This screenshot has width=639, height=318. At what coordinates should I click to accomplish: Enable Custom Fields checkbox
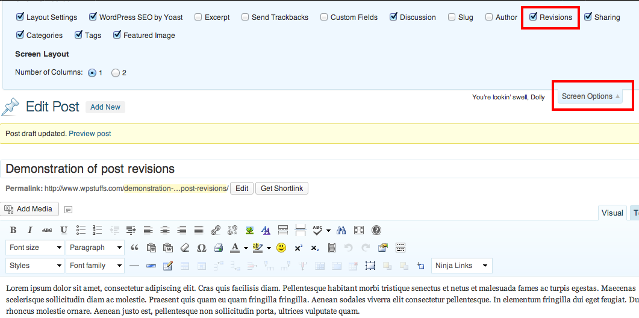[x=324, y=17]
